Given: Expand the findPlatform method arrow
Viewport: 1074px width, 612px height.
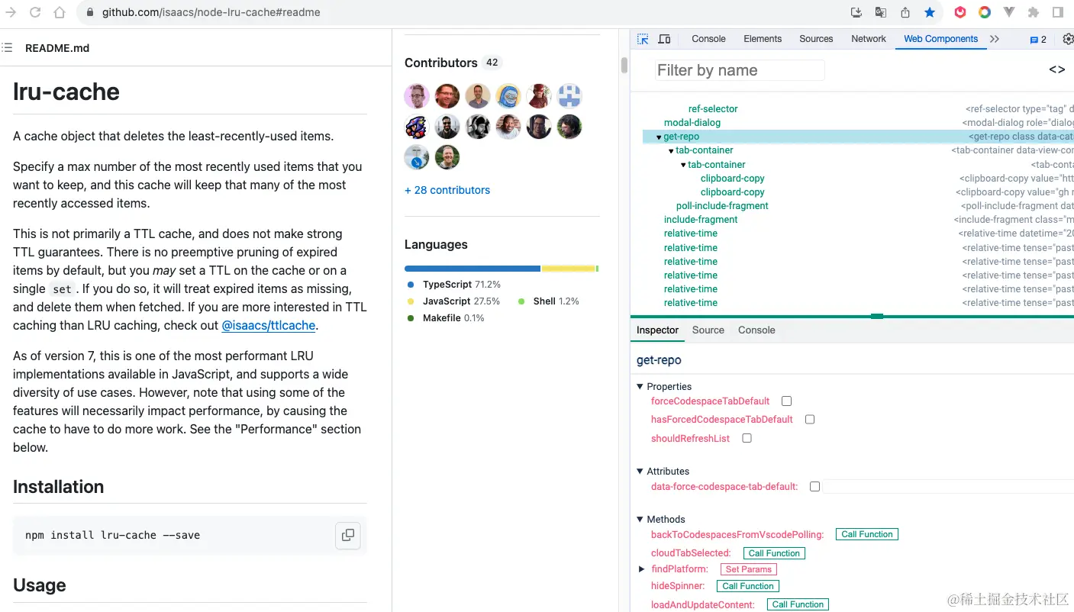Looking at the screenshot, I should pyautogui.click(x=642, y=569).
